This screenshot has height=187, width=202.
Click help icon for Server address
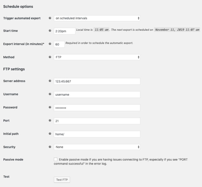tap(50, 81)
